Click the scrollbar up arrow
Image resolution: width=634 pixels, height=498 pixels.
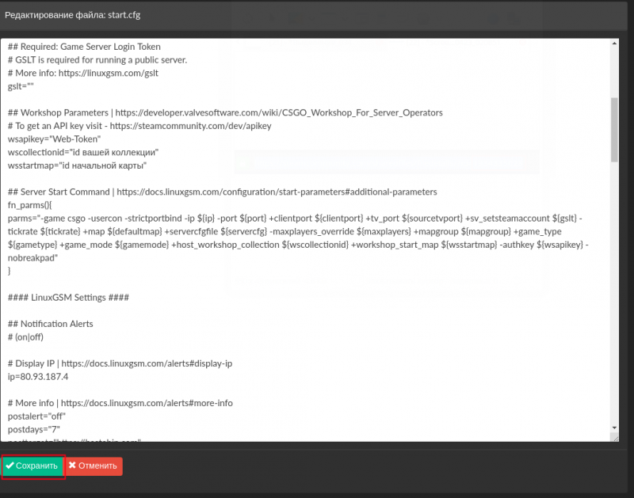click(615, 44)
